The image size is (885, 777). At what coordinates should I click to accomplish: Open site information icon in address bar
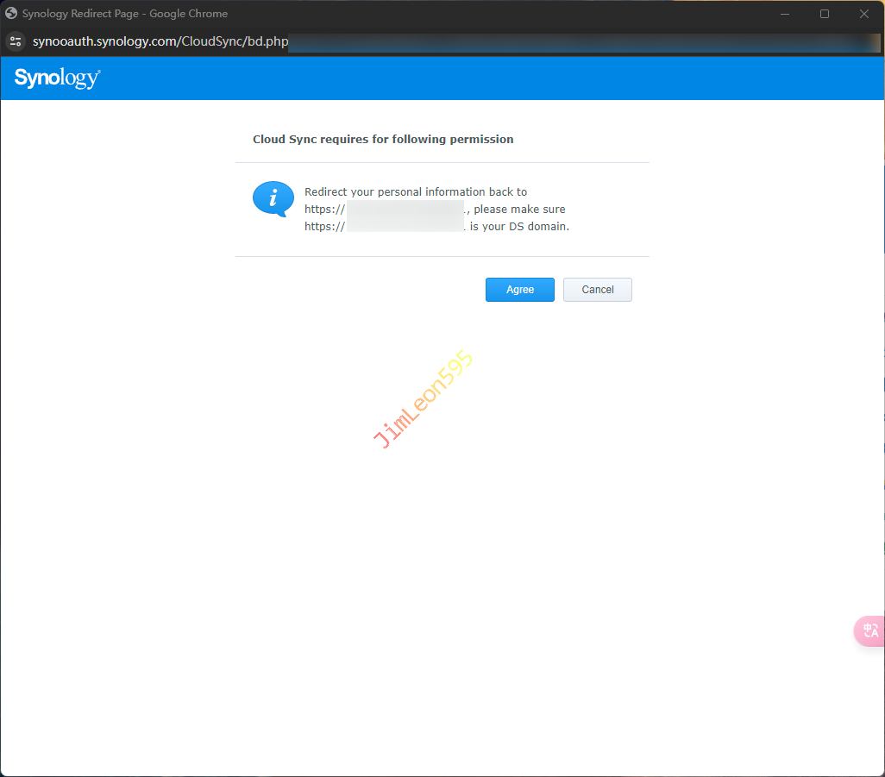click(16, 41)
